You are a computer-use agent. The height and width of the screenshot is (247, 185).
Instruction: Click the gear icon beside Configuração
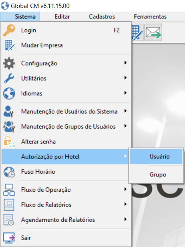[9, 63]
